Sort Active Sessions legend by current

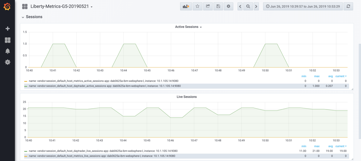click(x=341, y=76)
